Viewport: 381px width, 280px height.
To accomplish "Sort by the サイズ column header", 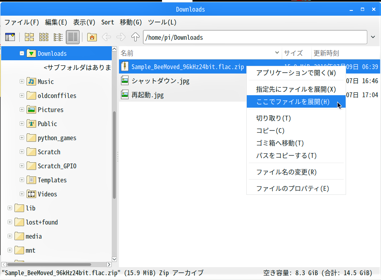I will click(293, 53).
